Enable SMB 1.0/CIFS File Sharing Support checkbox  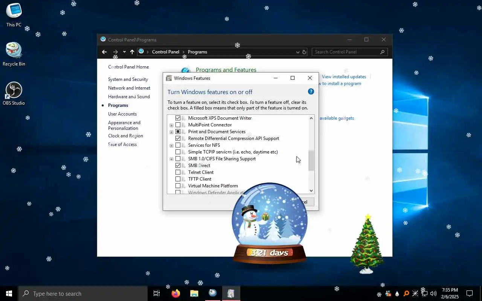pos(178,159)
